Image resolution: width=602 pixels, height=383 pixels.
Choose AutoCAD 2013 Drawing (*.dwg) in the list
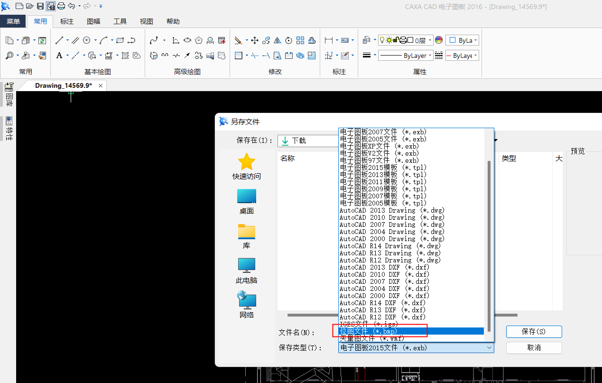click(412, 210)
